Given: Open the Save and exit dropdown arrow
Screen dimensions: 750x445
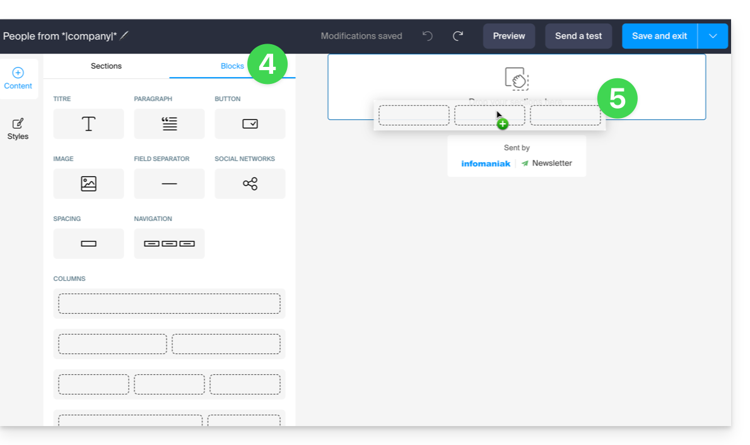Looking at the screenshot, I should click(713, 36).
